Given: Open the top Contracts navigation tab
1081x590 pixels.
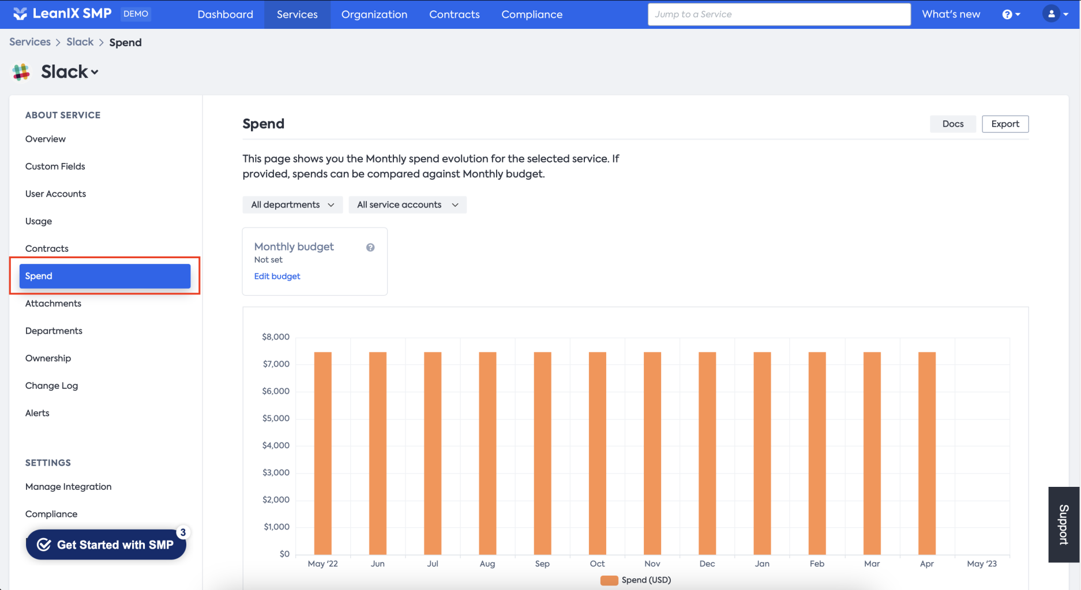Looking at the screenshot, I should (x=455, y=14).
